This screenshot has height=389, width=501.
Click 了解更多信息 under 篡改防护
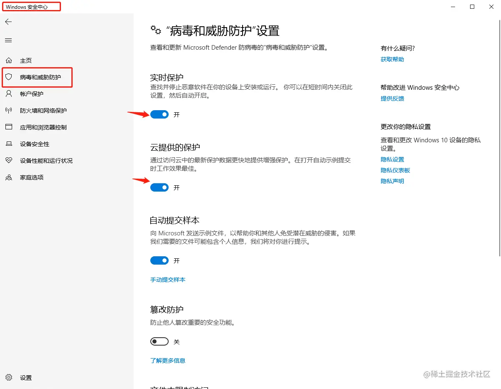168,361
